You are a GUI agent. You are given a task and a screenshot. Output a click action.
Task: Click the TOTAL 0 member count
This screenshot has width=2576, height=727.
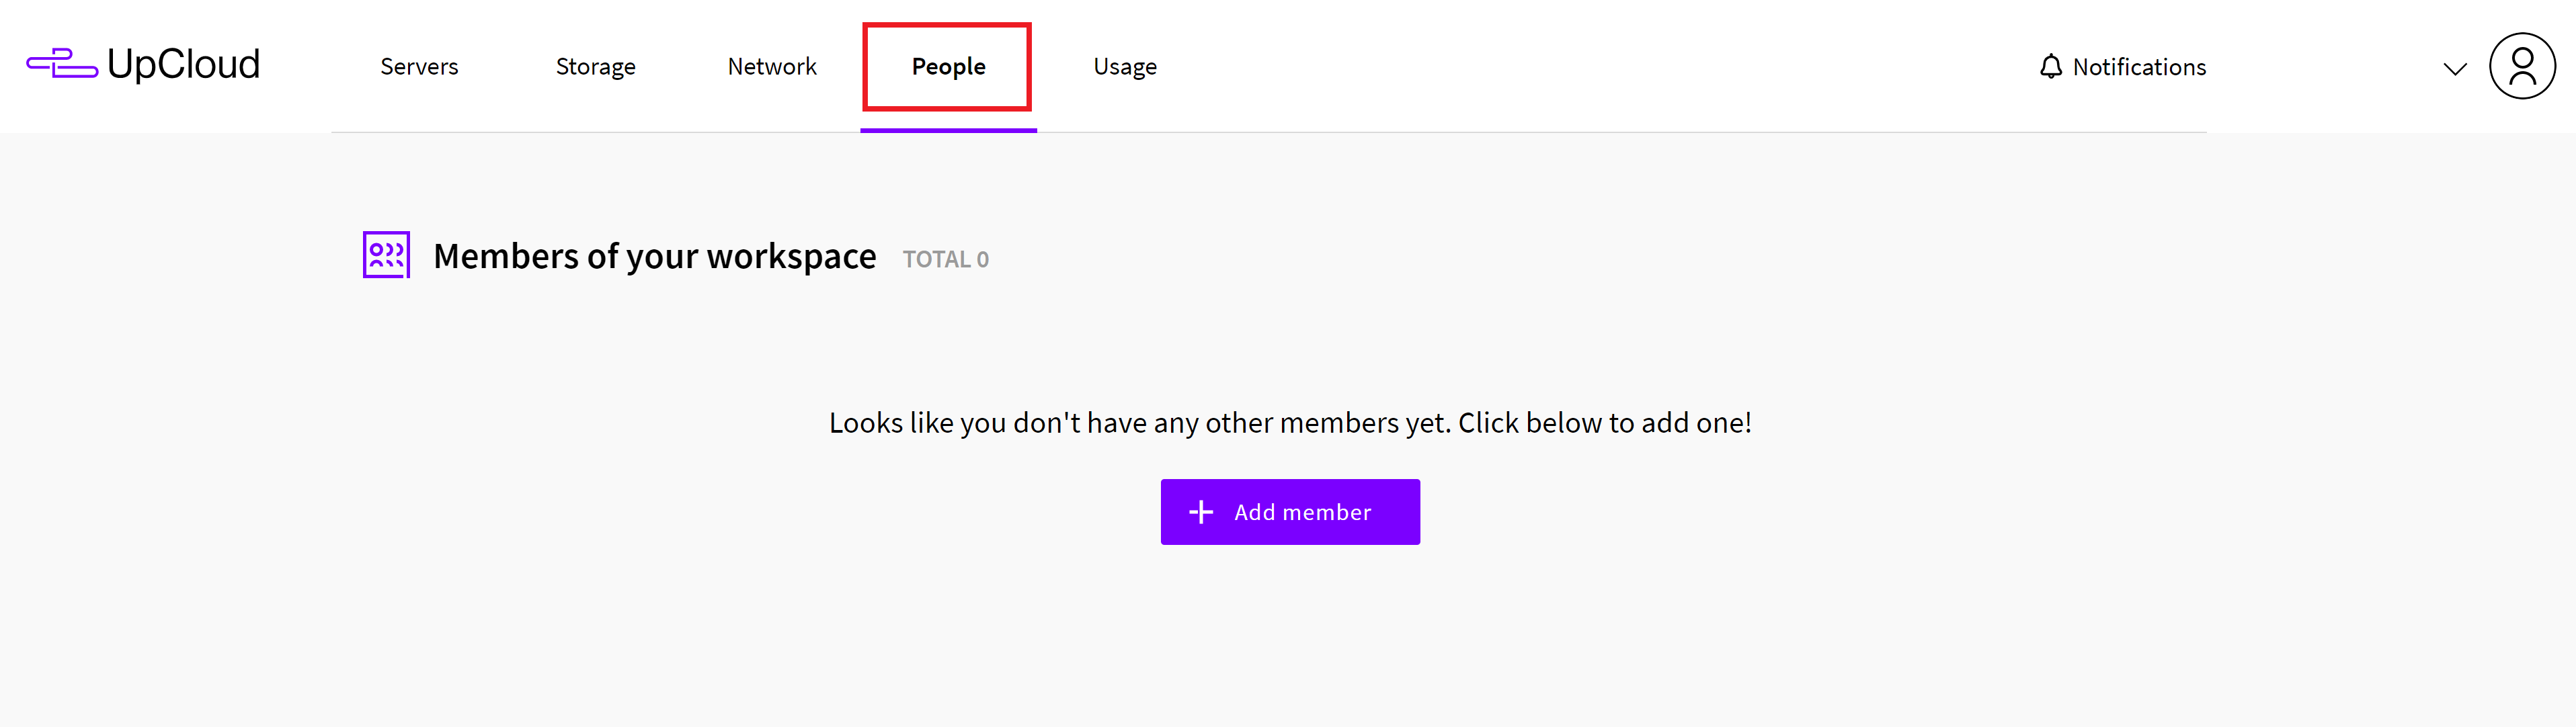point(945,260)
